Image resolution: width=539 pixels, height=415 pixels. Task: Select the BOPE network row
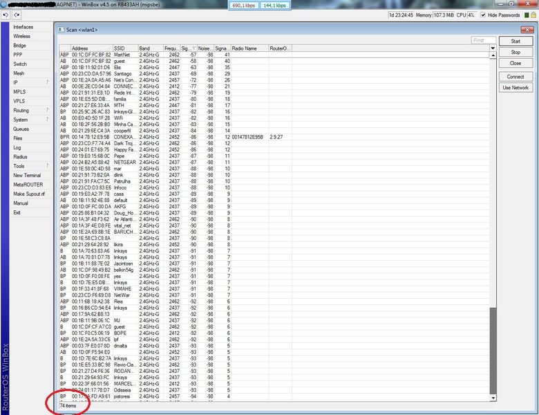click(x=274, y=333)
